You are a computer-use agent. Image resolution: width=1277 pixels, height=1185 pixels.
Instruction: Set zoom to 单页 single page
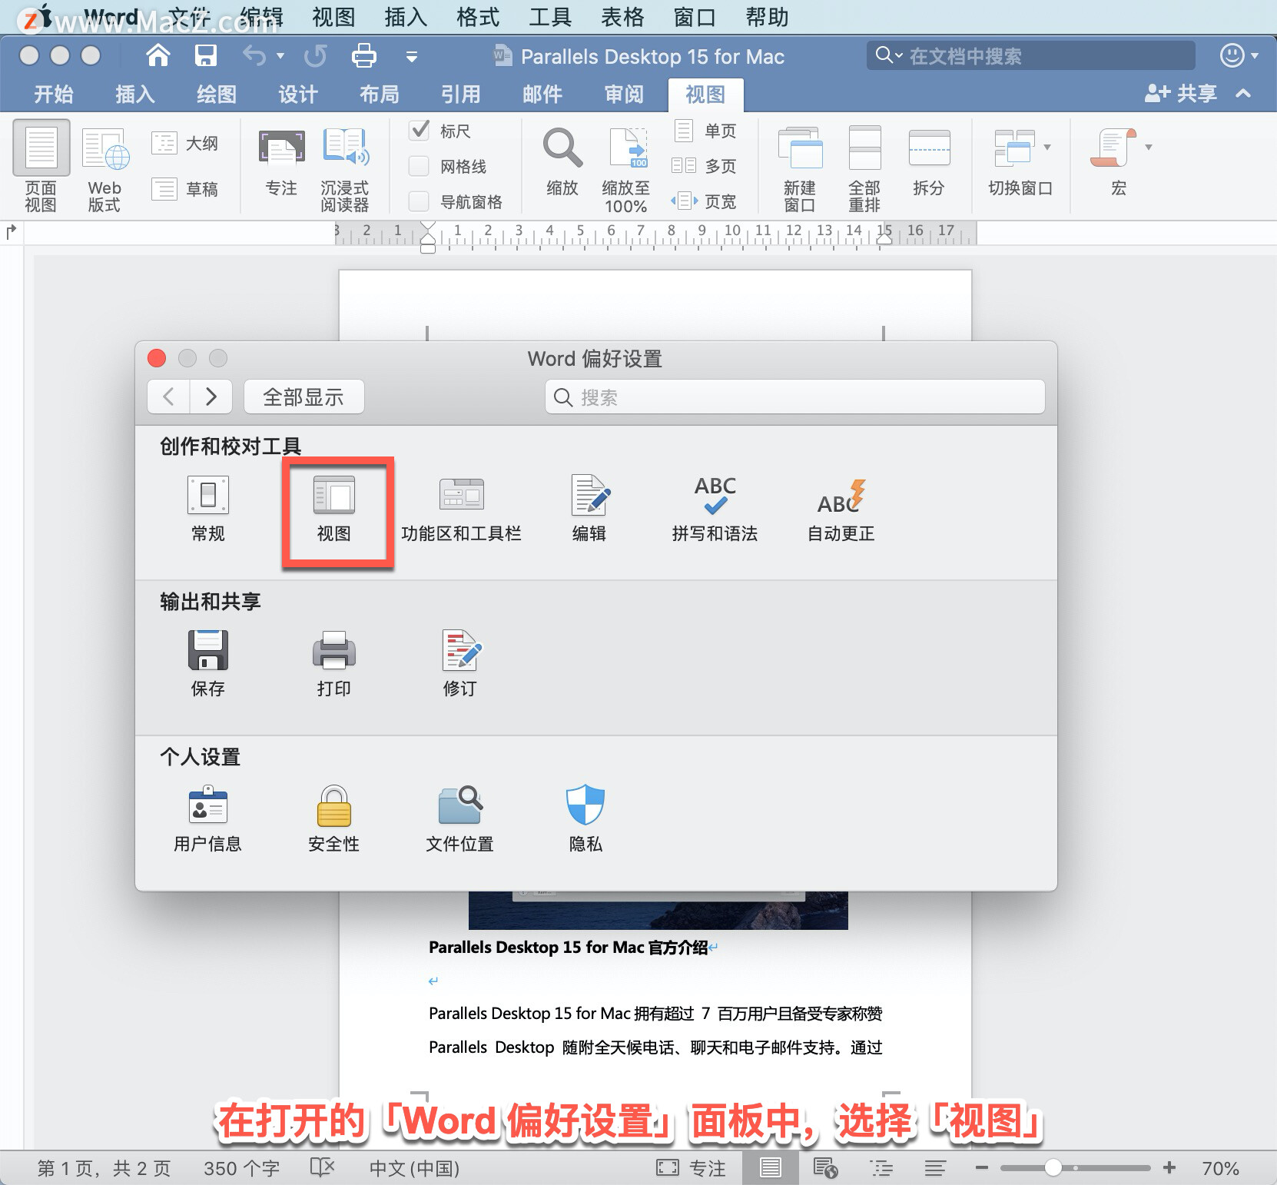(705, 131)
